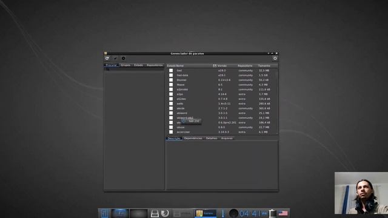
Task: Launch Firefox from the panel
Action: pos(165,213)
